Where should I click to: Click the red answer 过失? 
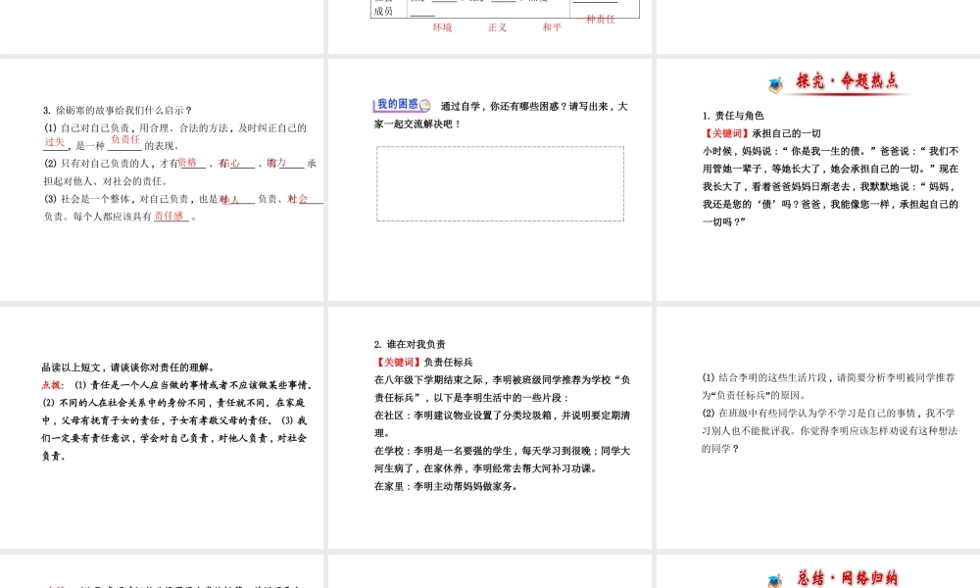click(x=54, y=142)
